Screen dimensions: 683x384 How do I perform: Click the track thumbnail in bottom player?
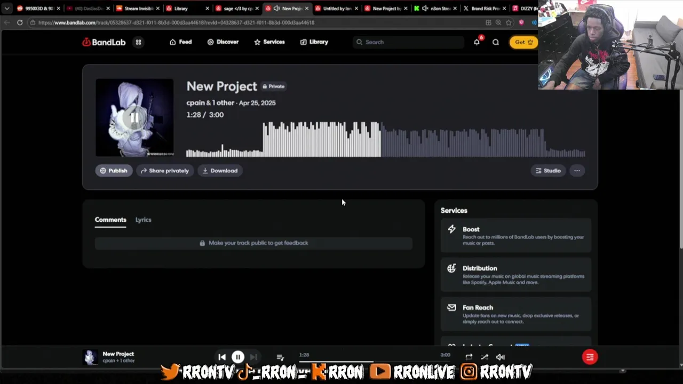(90, 357)
